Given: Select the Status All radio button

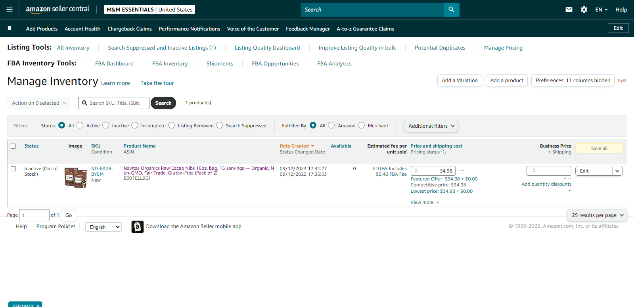Looking at the screenshot, I should (x=61, y=125).
